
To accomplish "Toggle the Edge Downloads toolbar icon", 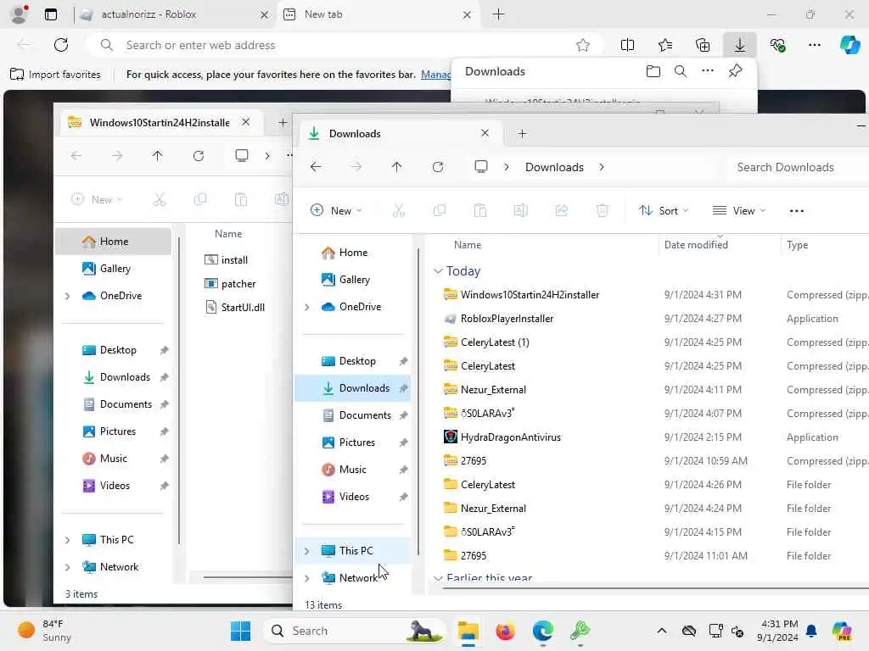I will tap(740, 45).
